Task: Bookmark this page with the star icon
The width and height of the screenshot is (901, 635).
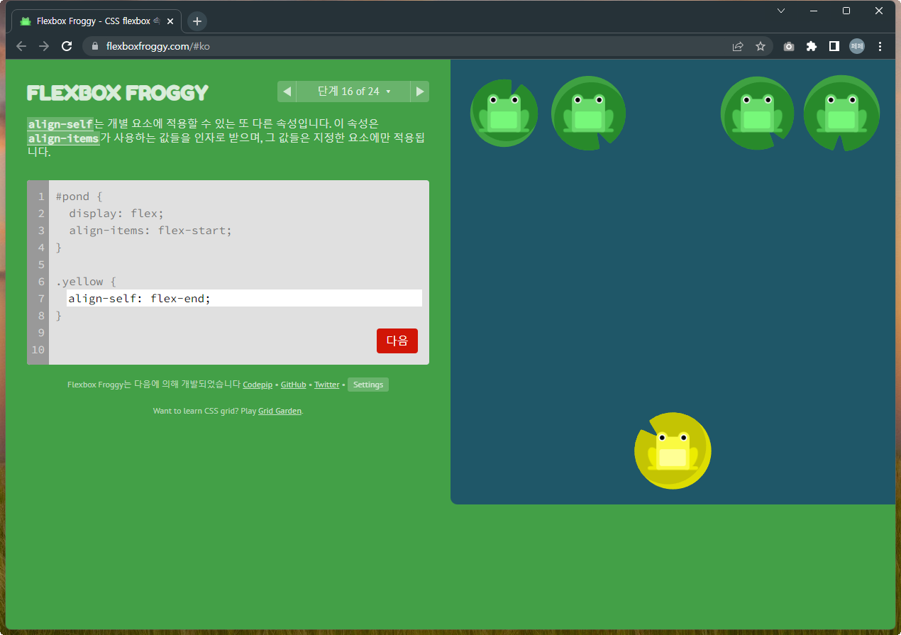Action: 761,46
